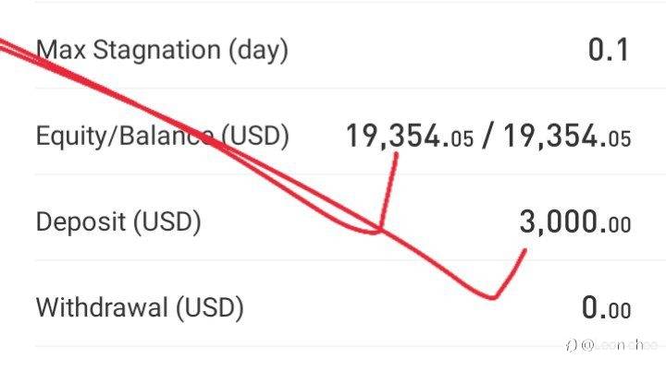Click the watermark logo icon beside @Leon chee
This screenshot has width=666, height=371.
pos(572,345)
